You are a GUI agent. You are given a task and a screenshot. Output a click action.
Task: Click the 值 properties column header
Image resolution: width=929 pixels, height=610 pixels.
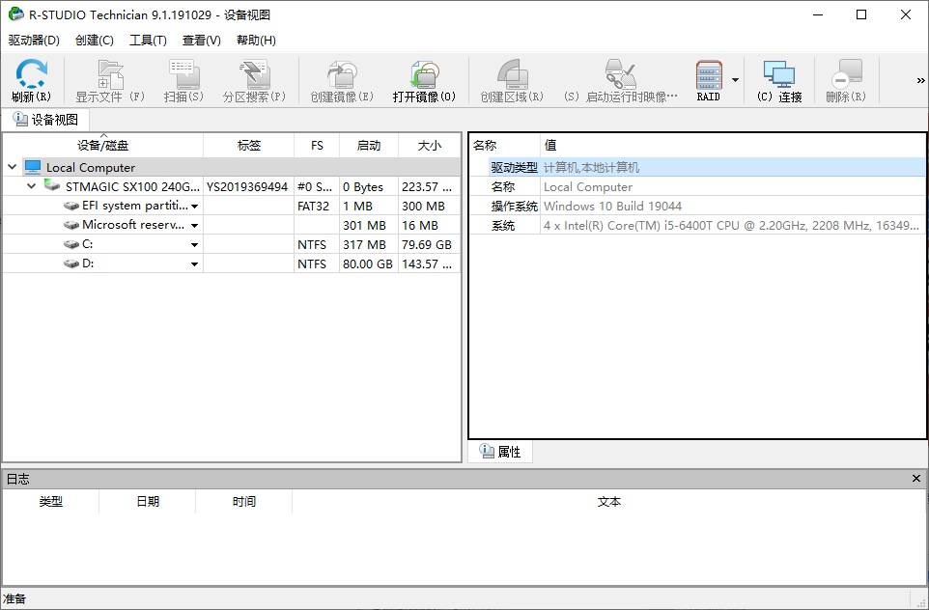coord(733,145)
